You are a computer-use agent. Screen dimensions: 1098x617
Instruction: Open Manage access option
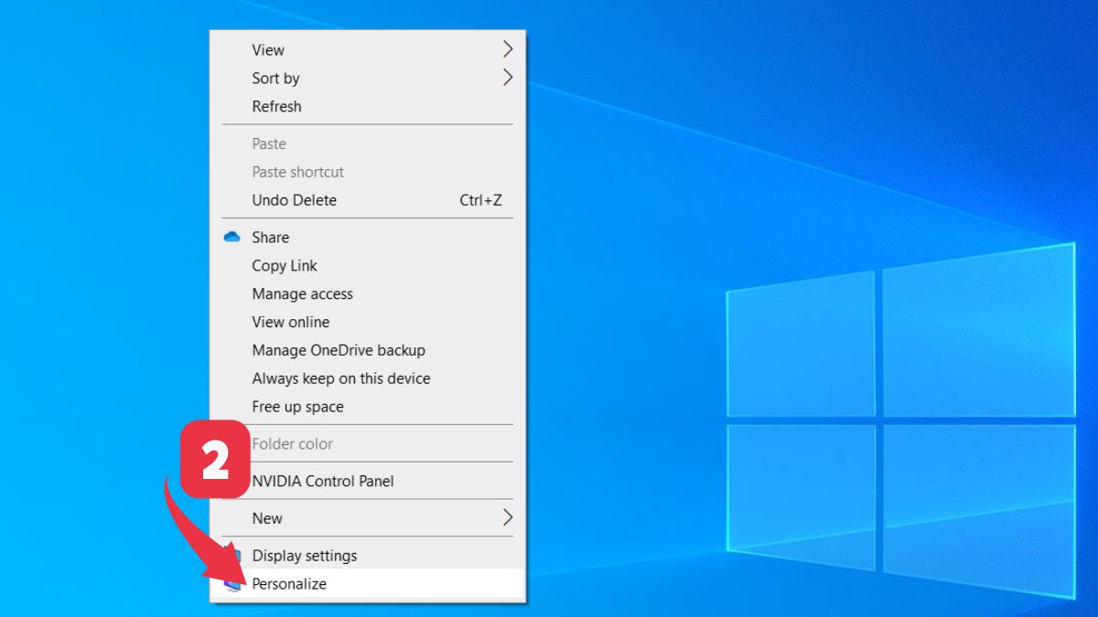[x=302, y=294]
